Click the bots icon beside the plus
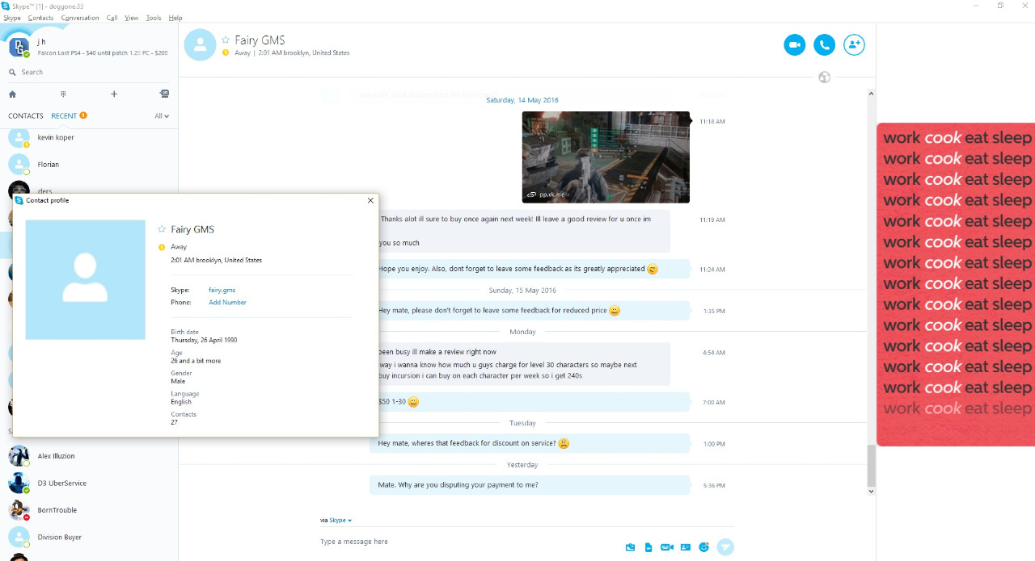Viewport: 1035px width, 561px height. [164, 94]
